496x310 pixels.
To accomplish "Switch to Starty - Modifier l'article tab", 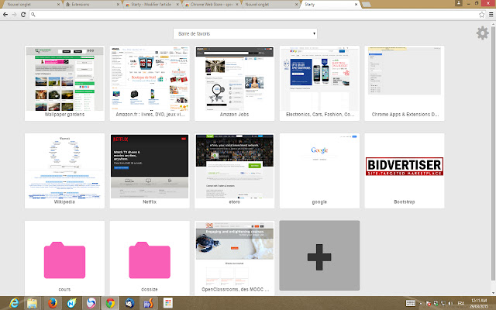I will click(151, 5).
